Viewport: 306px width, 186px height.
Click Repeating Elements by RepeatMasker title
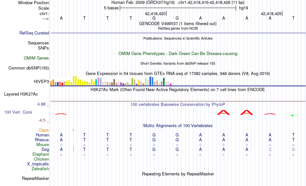tap(178, 174)
